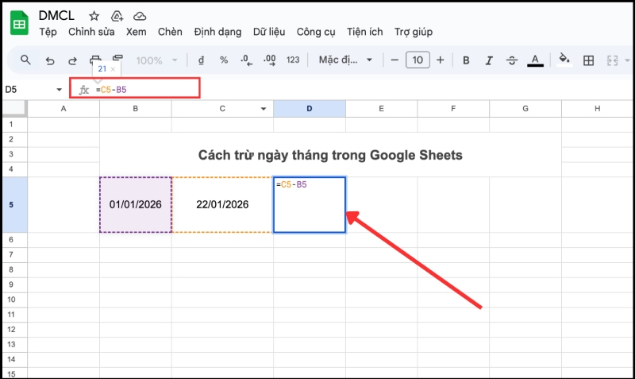Decrease decimal places
Image resolution: width=635 pixels, height=379 pixels.
(246, 60)
